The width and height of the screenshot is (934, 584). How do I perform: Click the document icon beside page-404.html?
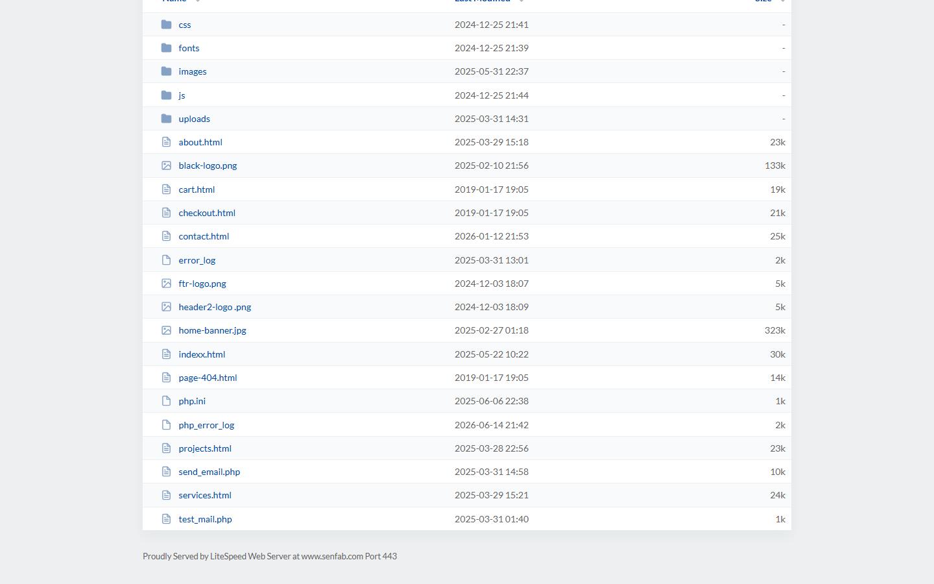(166, 378)
